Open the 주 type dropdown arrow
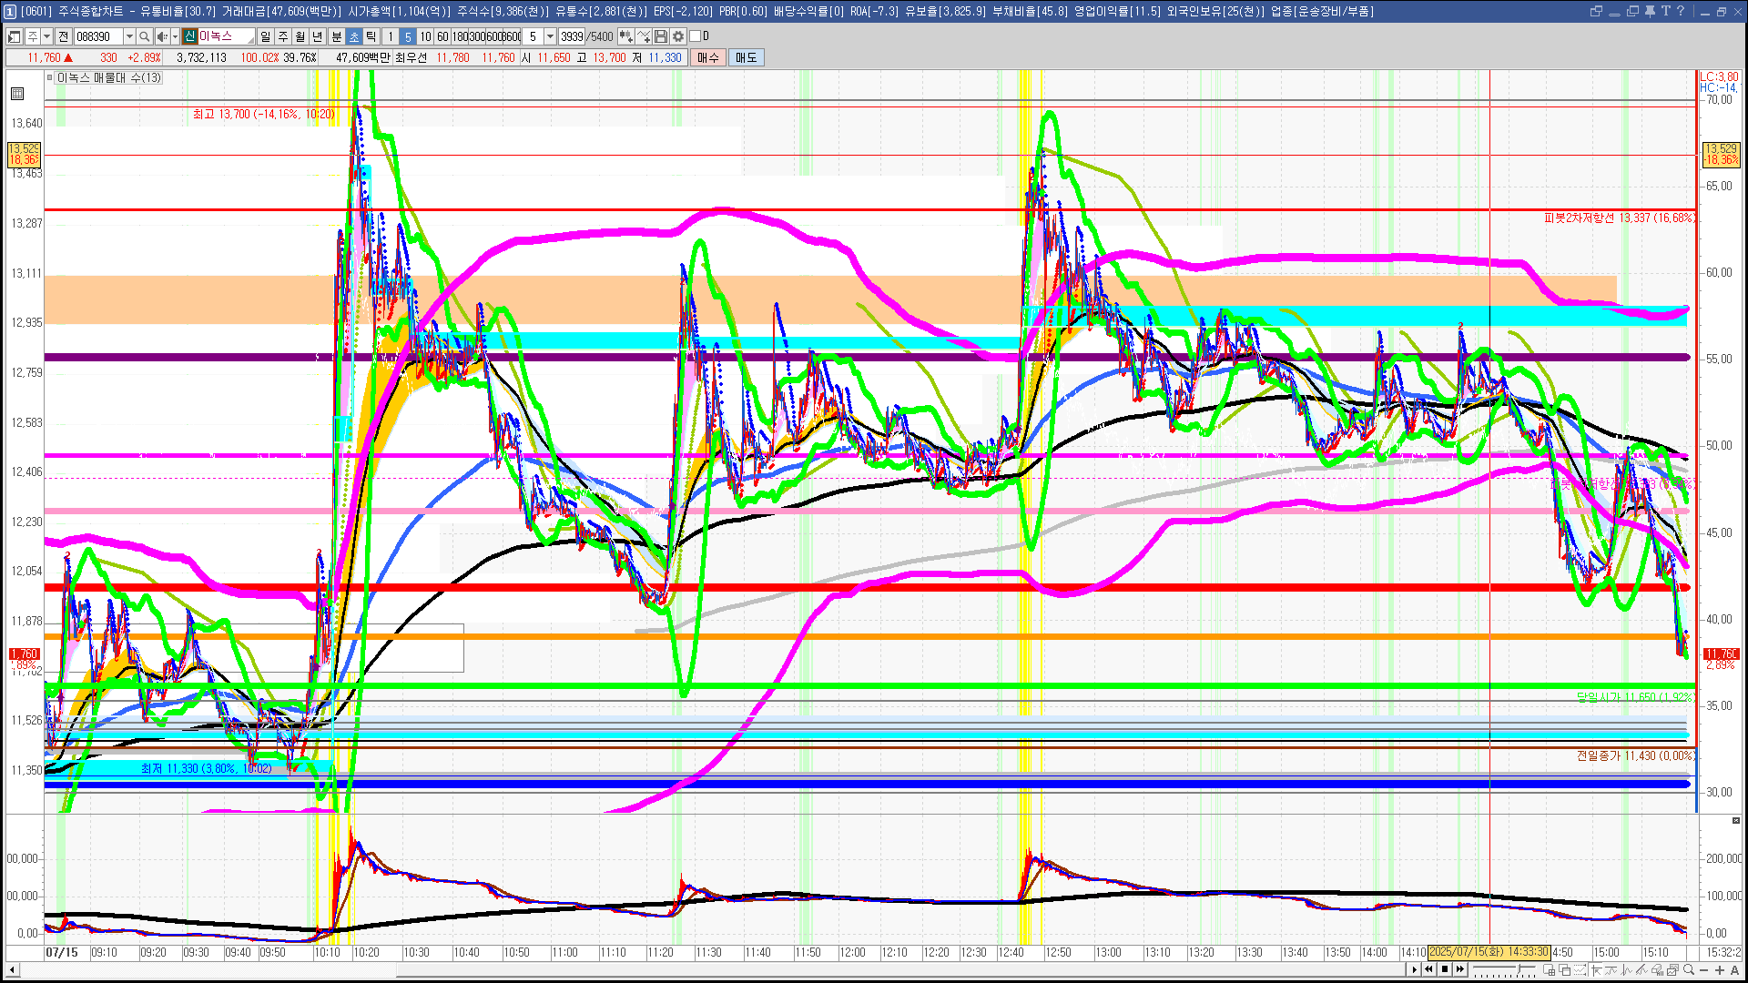1748x983 pixels. pyautogui.click(x=46, y=36)
